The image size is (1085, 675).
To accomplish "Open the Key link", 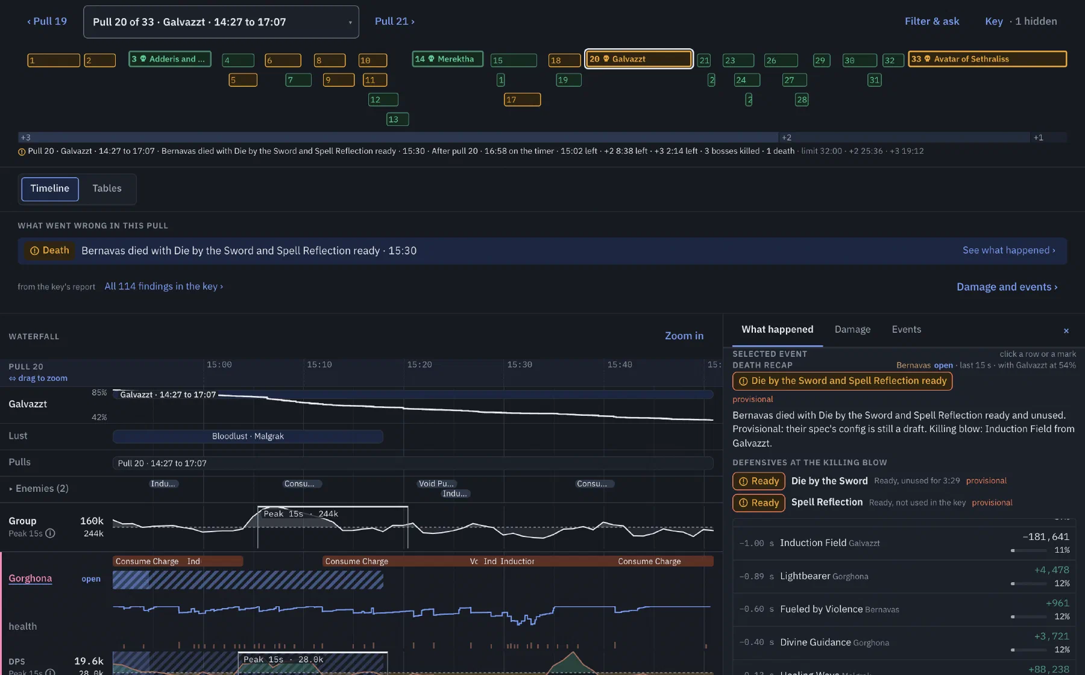I will (994, 21).
